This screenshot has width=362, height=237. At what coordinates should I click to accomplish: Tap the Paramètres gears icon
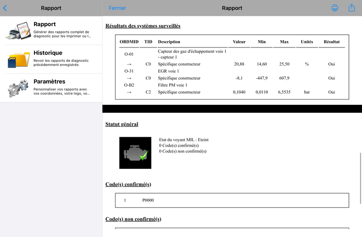click(x=18, y=88)
